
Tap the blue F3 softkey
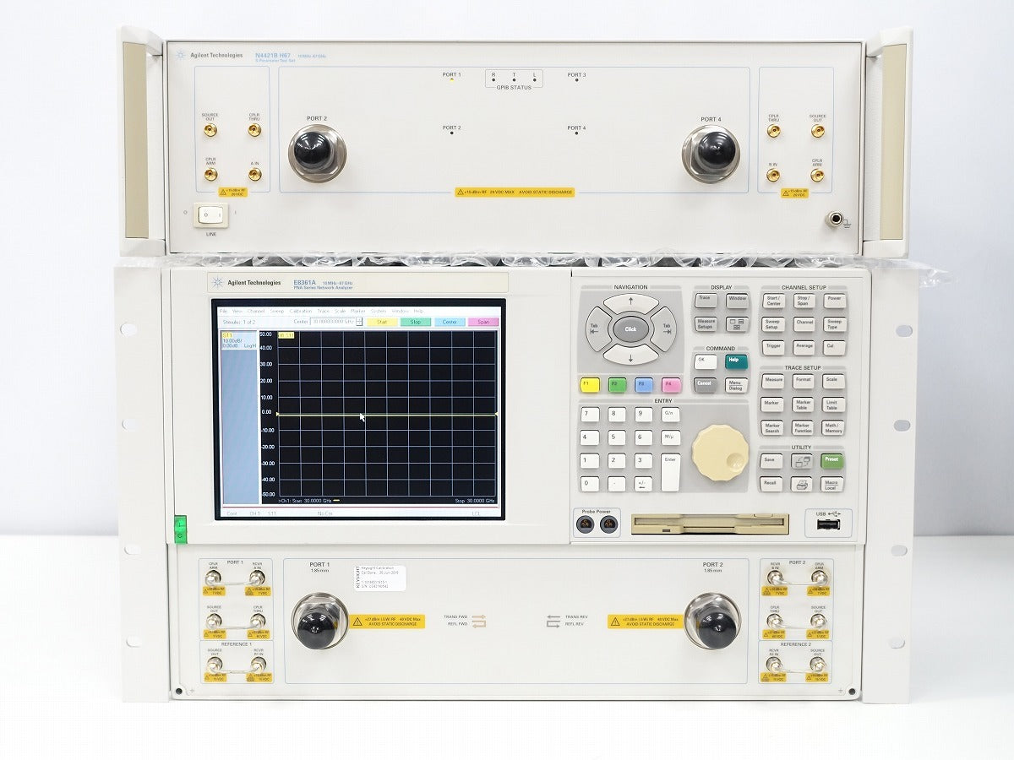pyautogui.click(x=644, y=385)
